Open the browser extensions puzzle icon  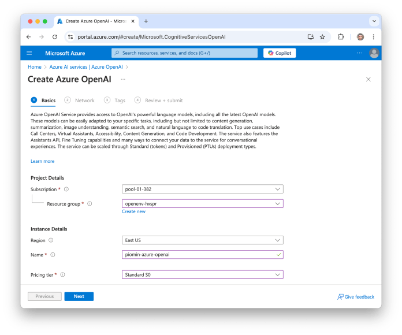tap(340, 37)
